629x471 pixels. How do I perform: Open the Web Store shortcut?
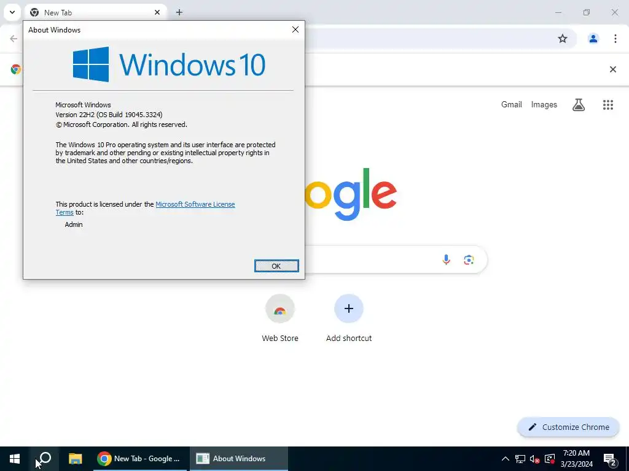click(280, 318)
